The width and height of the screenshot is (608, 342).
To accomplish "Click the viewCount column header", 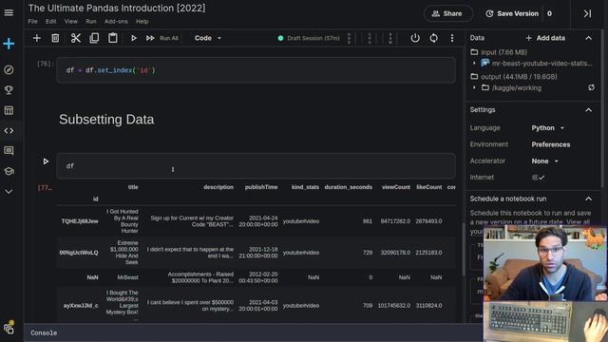I will click(x=395, y=187).
